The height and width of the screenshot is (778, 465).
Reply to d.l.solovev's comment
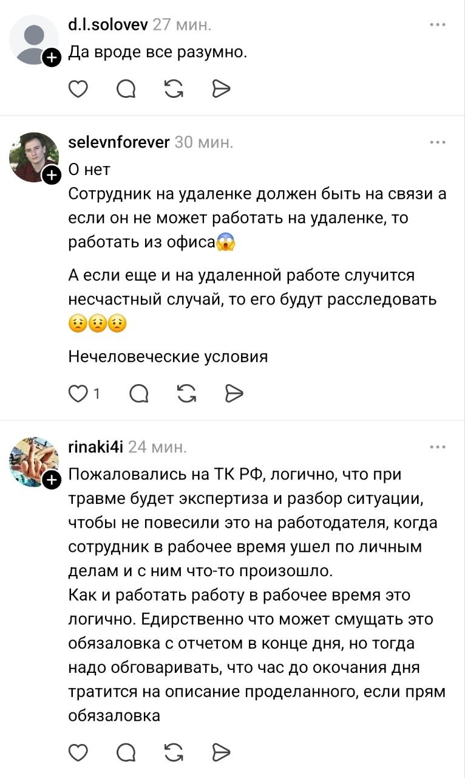(x=126, y=90)
